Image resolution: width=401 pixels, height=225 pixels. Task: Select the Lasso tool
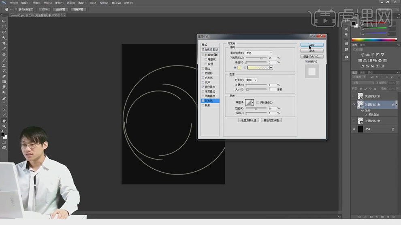[4, 32]
